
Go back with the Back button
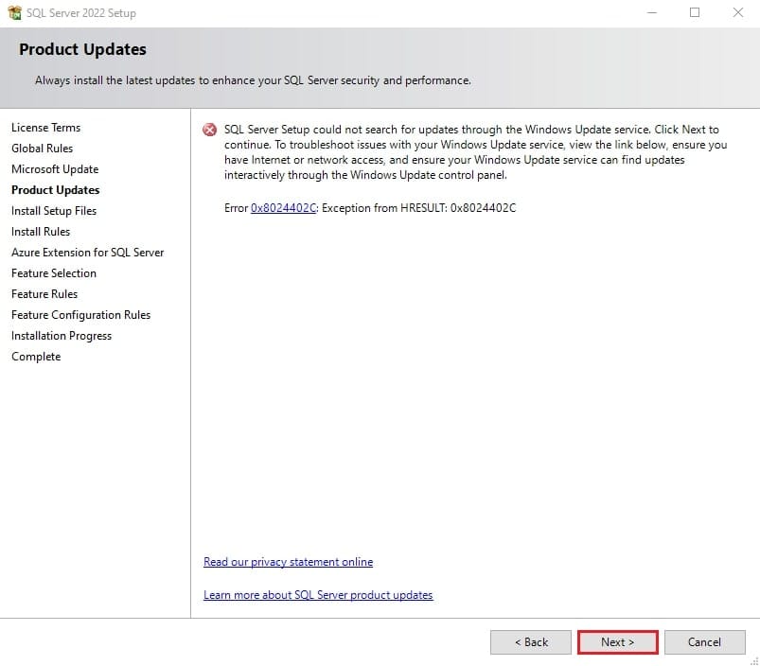(x=531, y=642)
